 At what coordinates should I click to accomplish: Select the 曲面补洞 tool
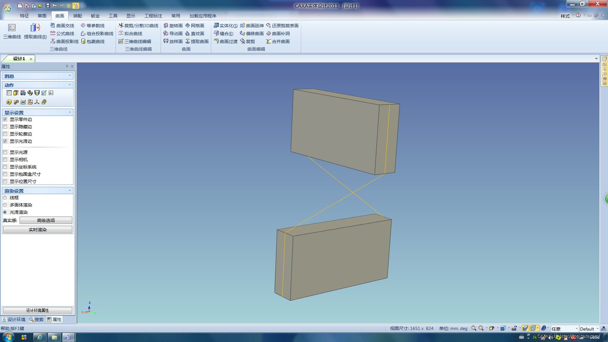pos(278,34)
